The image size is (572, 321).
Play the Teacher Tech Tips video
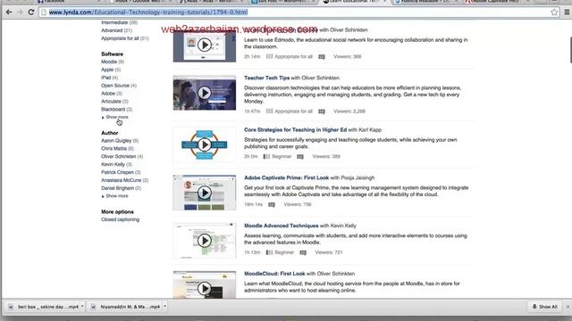(x=205, y=93)
